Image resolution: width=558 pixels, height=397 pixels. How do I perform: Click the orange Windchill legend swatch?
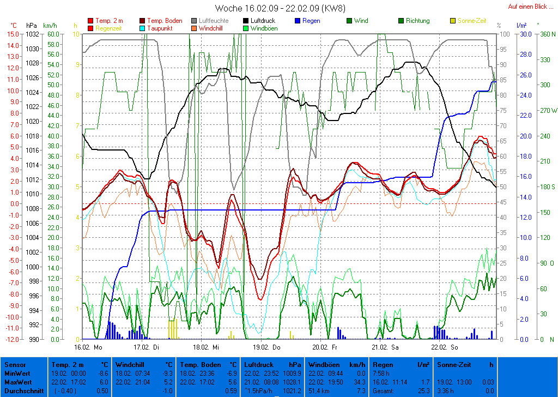(x=194, y=28)
